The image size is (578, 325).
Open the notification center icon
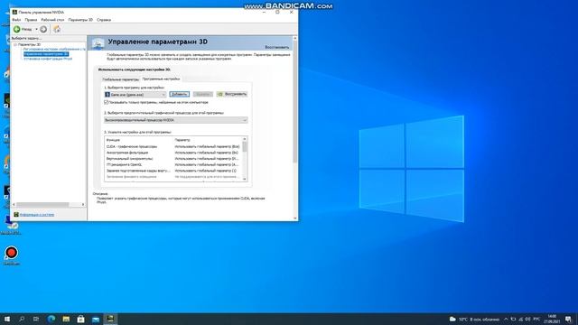[x=568, y=319]
